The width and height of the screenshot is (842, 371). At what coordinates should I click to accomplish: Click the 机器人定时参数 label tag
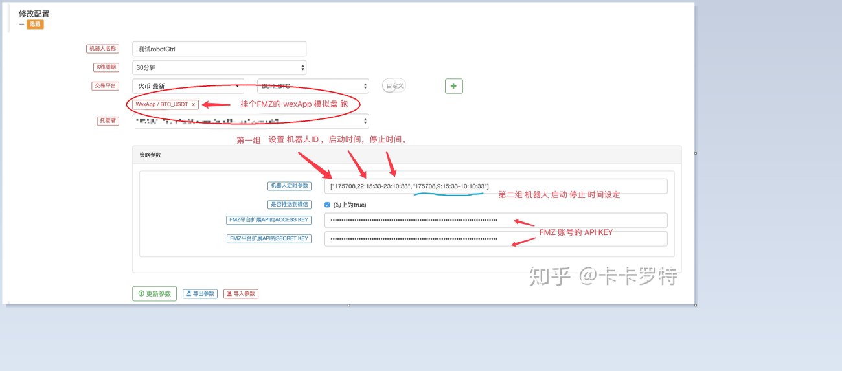(289, 186)
